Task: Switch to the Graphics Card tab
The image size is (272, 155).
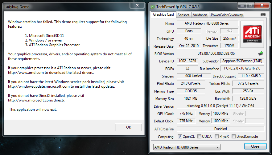Action: coord(163,14)
